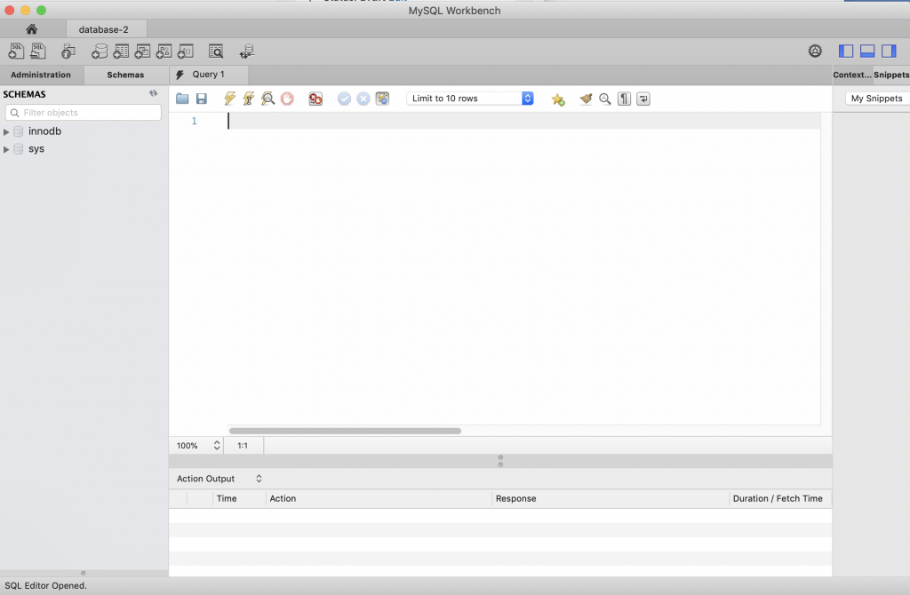Image resolution: width=910 pixels, height=595 pixels.
Task: Show the find panel magnifier icon
Action: click(604, 99)
